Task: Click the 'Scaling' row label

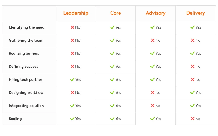Action: 15,119
